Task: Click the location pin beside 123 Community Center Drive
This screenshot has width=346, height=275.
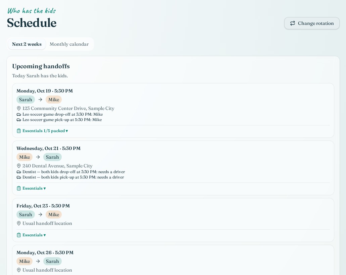Action: point(19,108)
